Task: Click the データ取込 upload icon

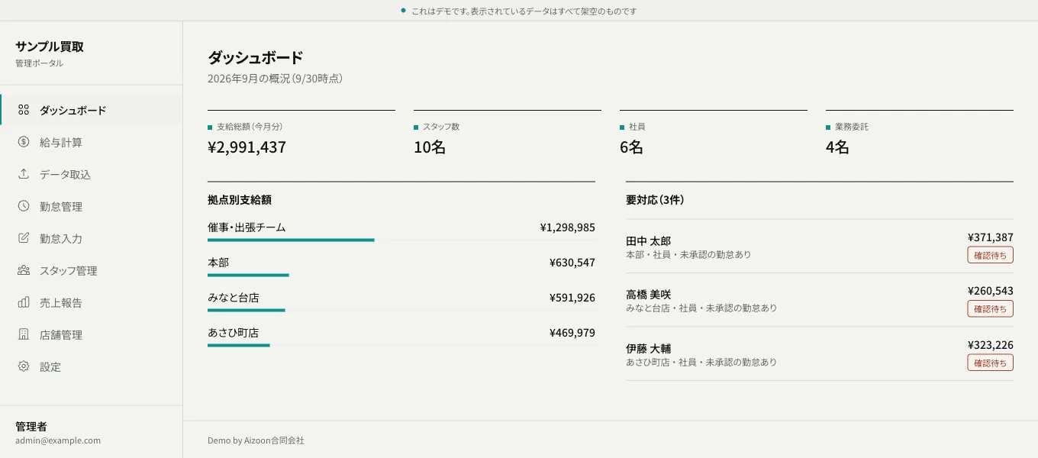Action: tap(24, 174)
